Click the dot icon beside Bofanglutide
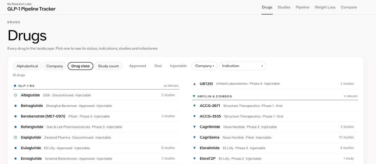This screenshot has width=376, height=164. [15, 127]
